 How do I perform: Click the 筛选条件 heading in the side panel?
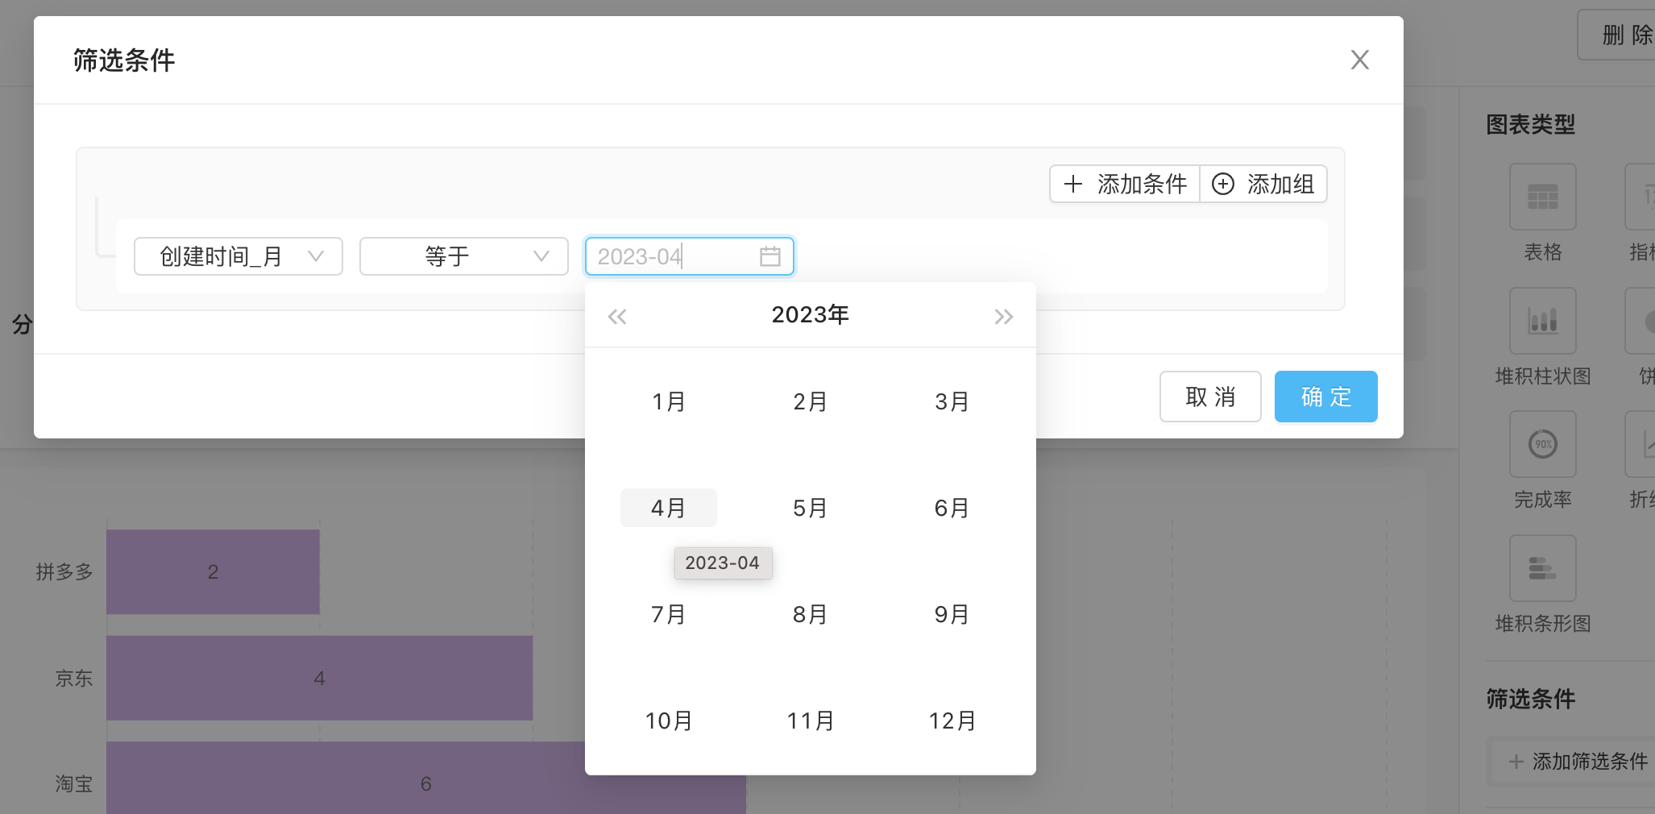[1531, 699]
